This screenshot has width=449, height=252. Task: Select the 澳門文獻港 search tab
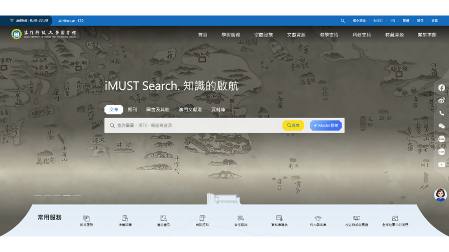pos(190,110)
